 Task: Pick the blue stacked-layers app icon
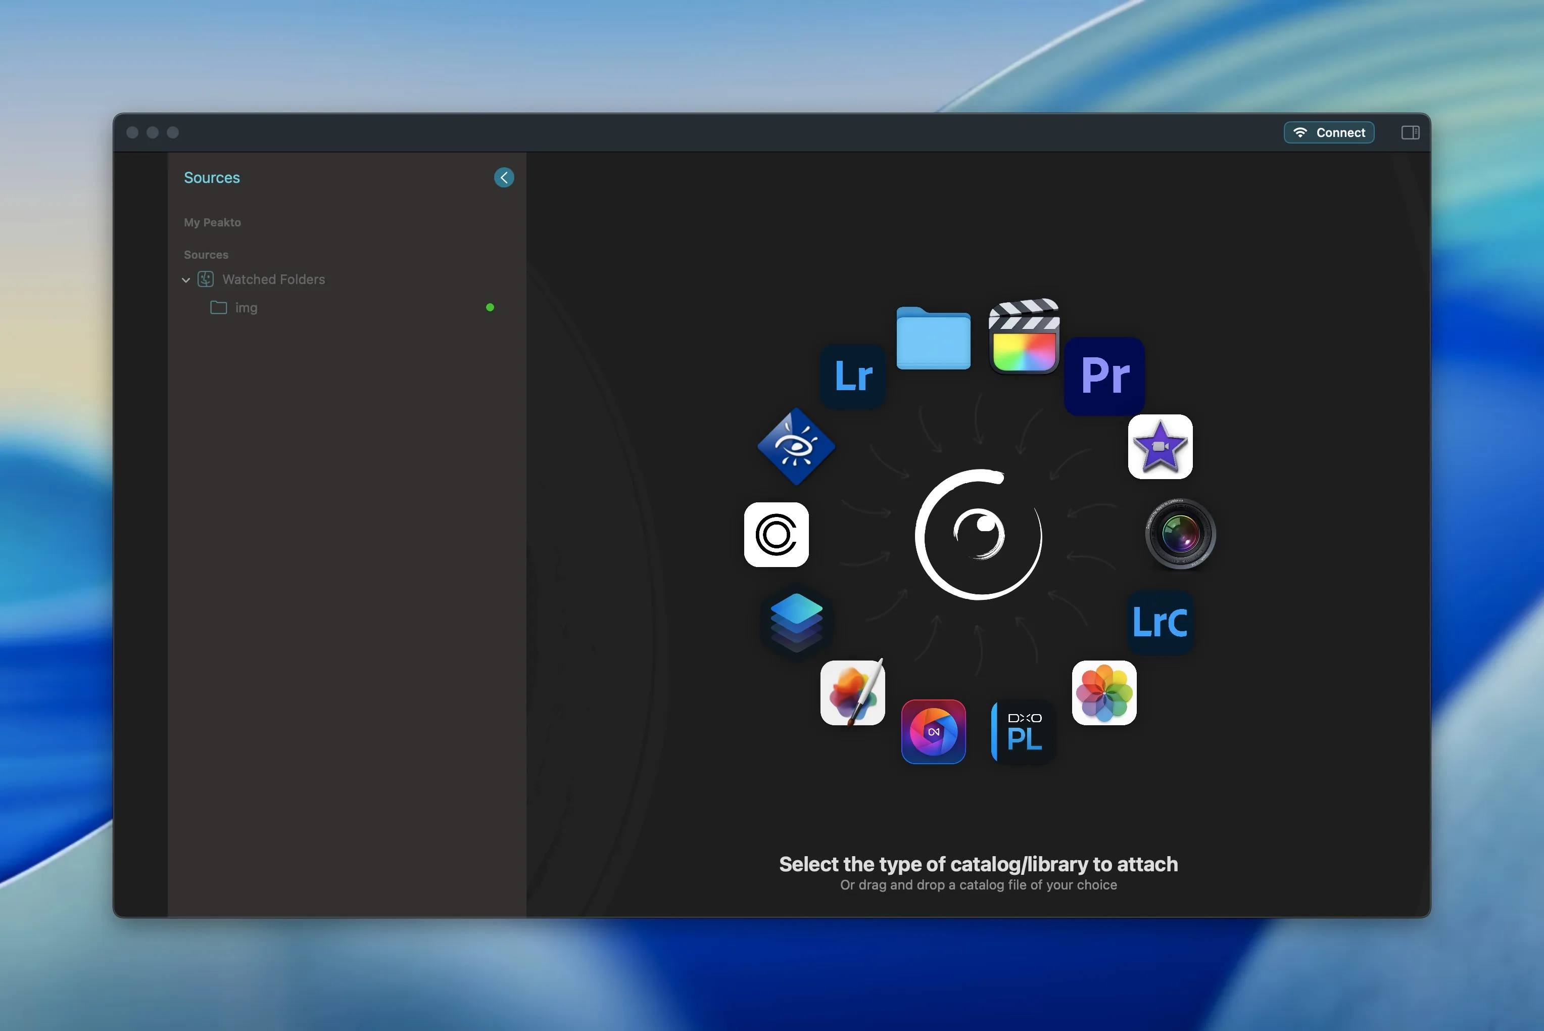[796, 622]
